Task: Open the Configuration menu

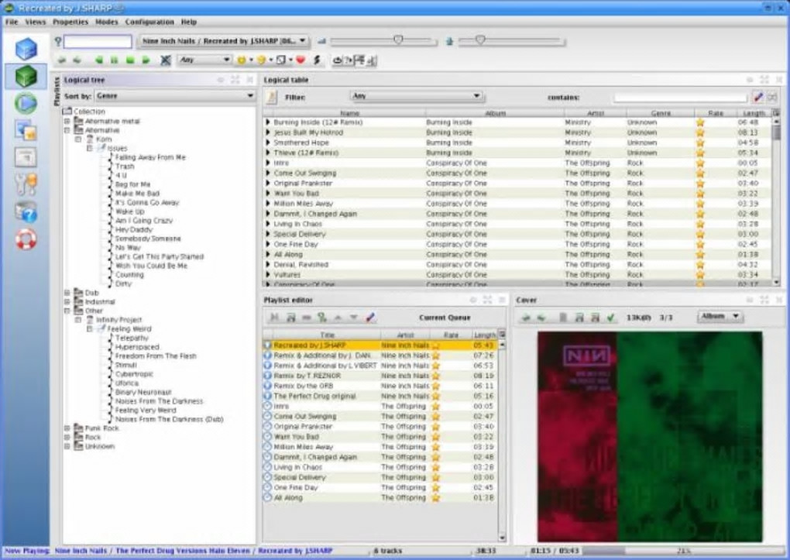Action: [x=149, y=22]
